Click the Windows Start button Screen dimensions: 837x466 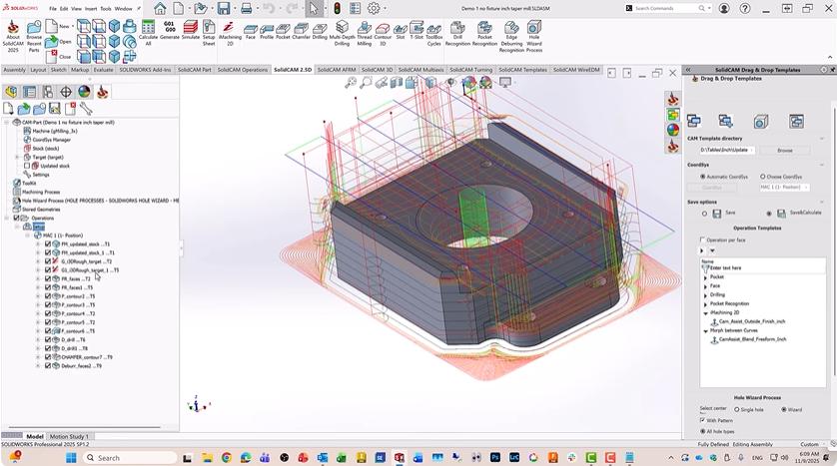coord(71,457)
